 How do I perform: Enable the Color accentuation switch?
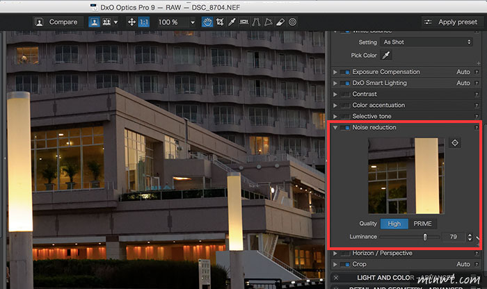click(345, 106)
